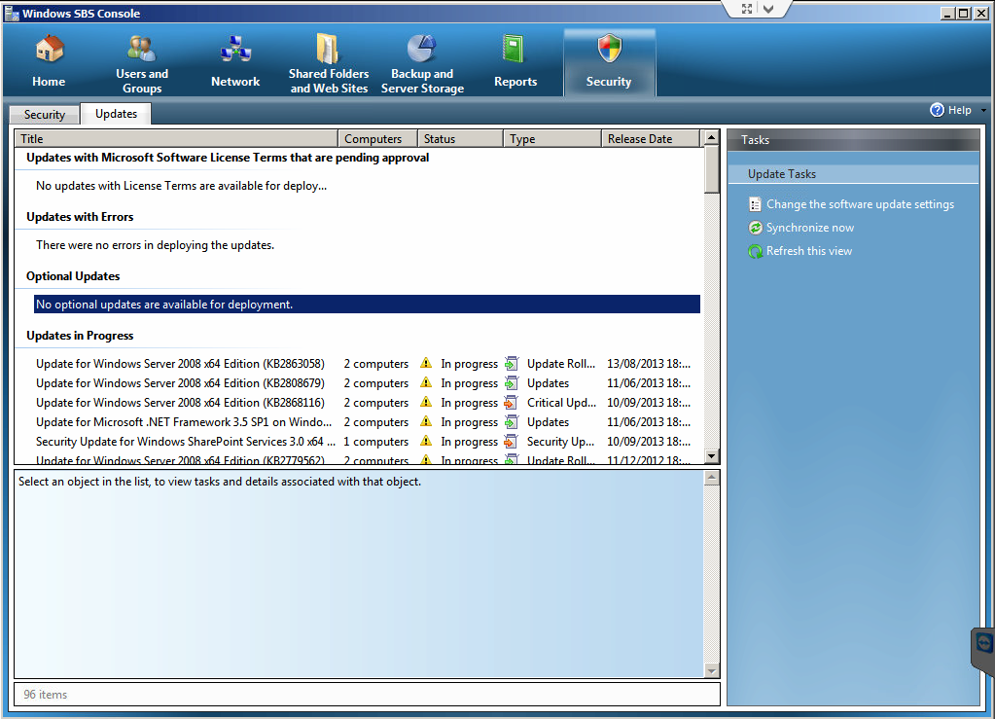
Task: Open the Network section icon
Action: (x=235, y=50)
